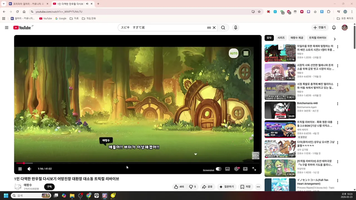Toggle subtitles/closed captions
This screenshot has width=356, height=200.
228,169
